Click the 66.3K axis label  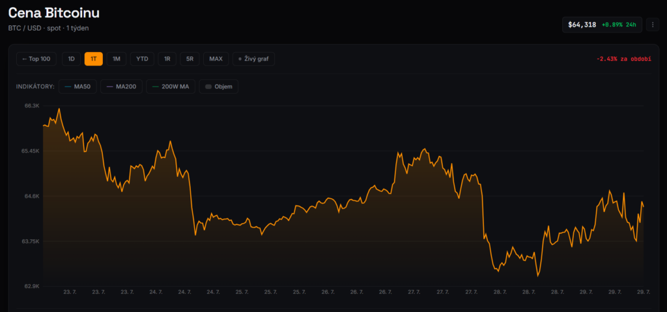pyautogui.click(x=32, y=106)
